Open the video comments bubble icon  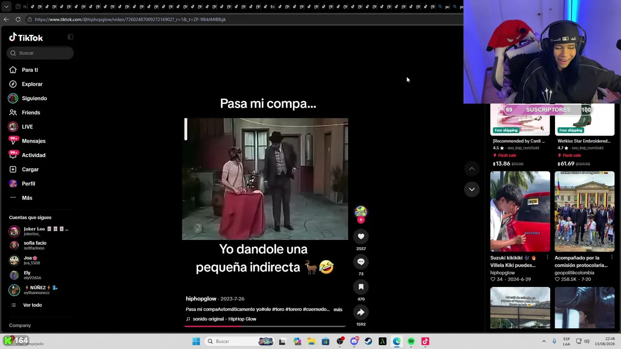click(x=360, y=262)
